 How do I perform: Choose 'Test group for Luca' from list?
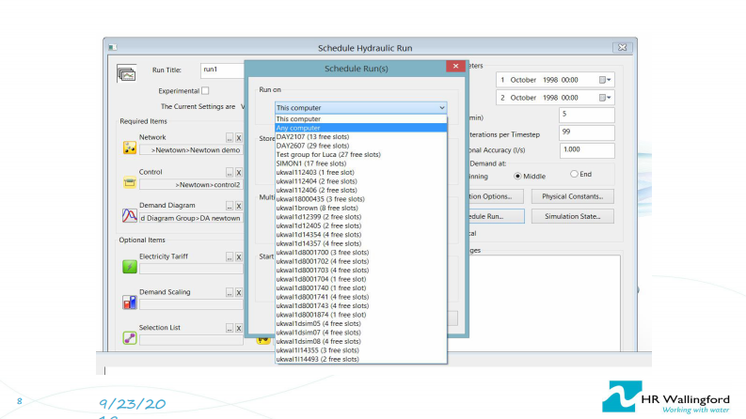point(328,154)
